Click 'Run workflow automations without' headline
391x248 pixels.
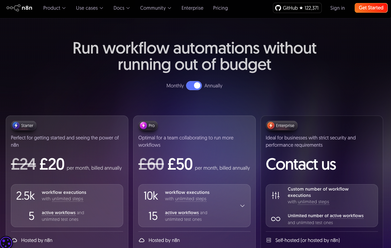pyautogui.click(x=195, y=48)
